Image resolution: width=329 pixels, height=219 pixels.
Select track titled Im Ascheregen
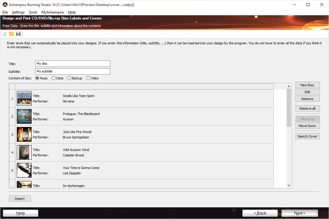point(74,186)
